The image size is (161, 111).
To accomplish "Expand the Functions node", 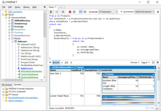I will [x=9, y=33].
